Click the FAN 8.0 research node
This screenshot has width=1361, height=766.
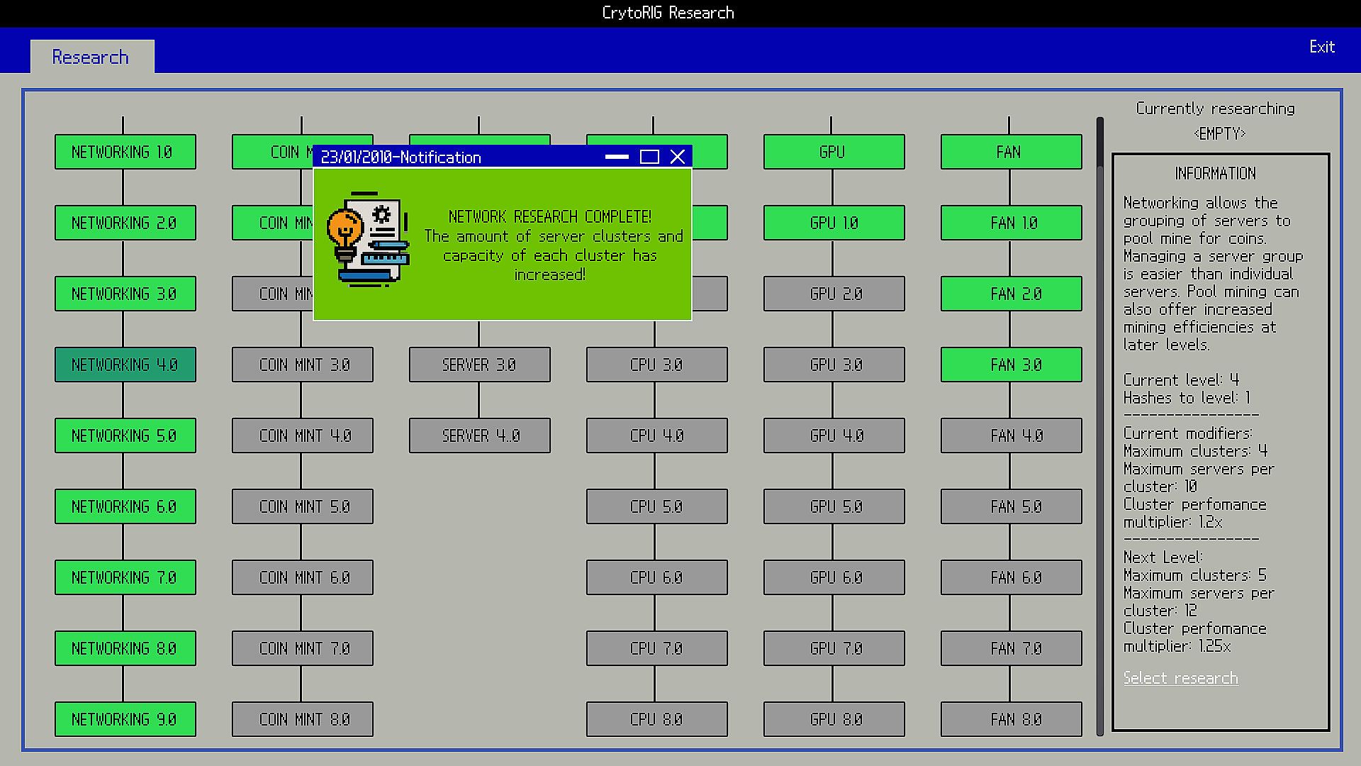point(1011,719)
